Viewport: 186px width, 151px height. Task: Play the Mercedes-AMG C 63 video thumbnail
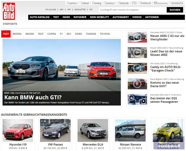[137, 37]
